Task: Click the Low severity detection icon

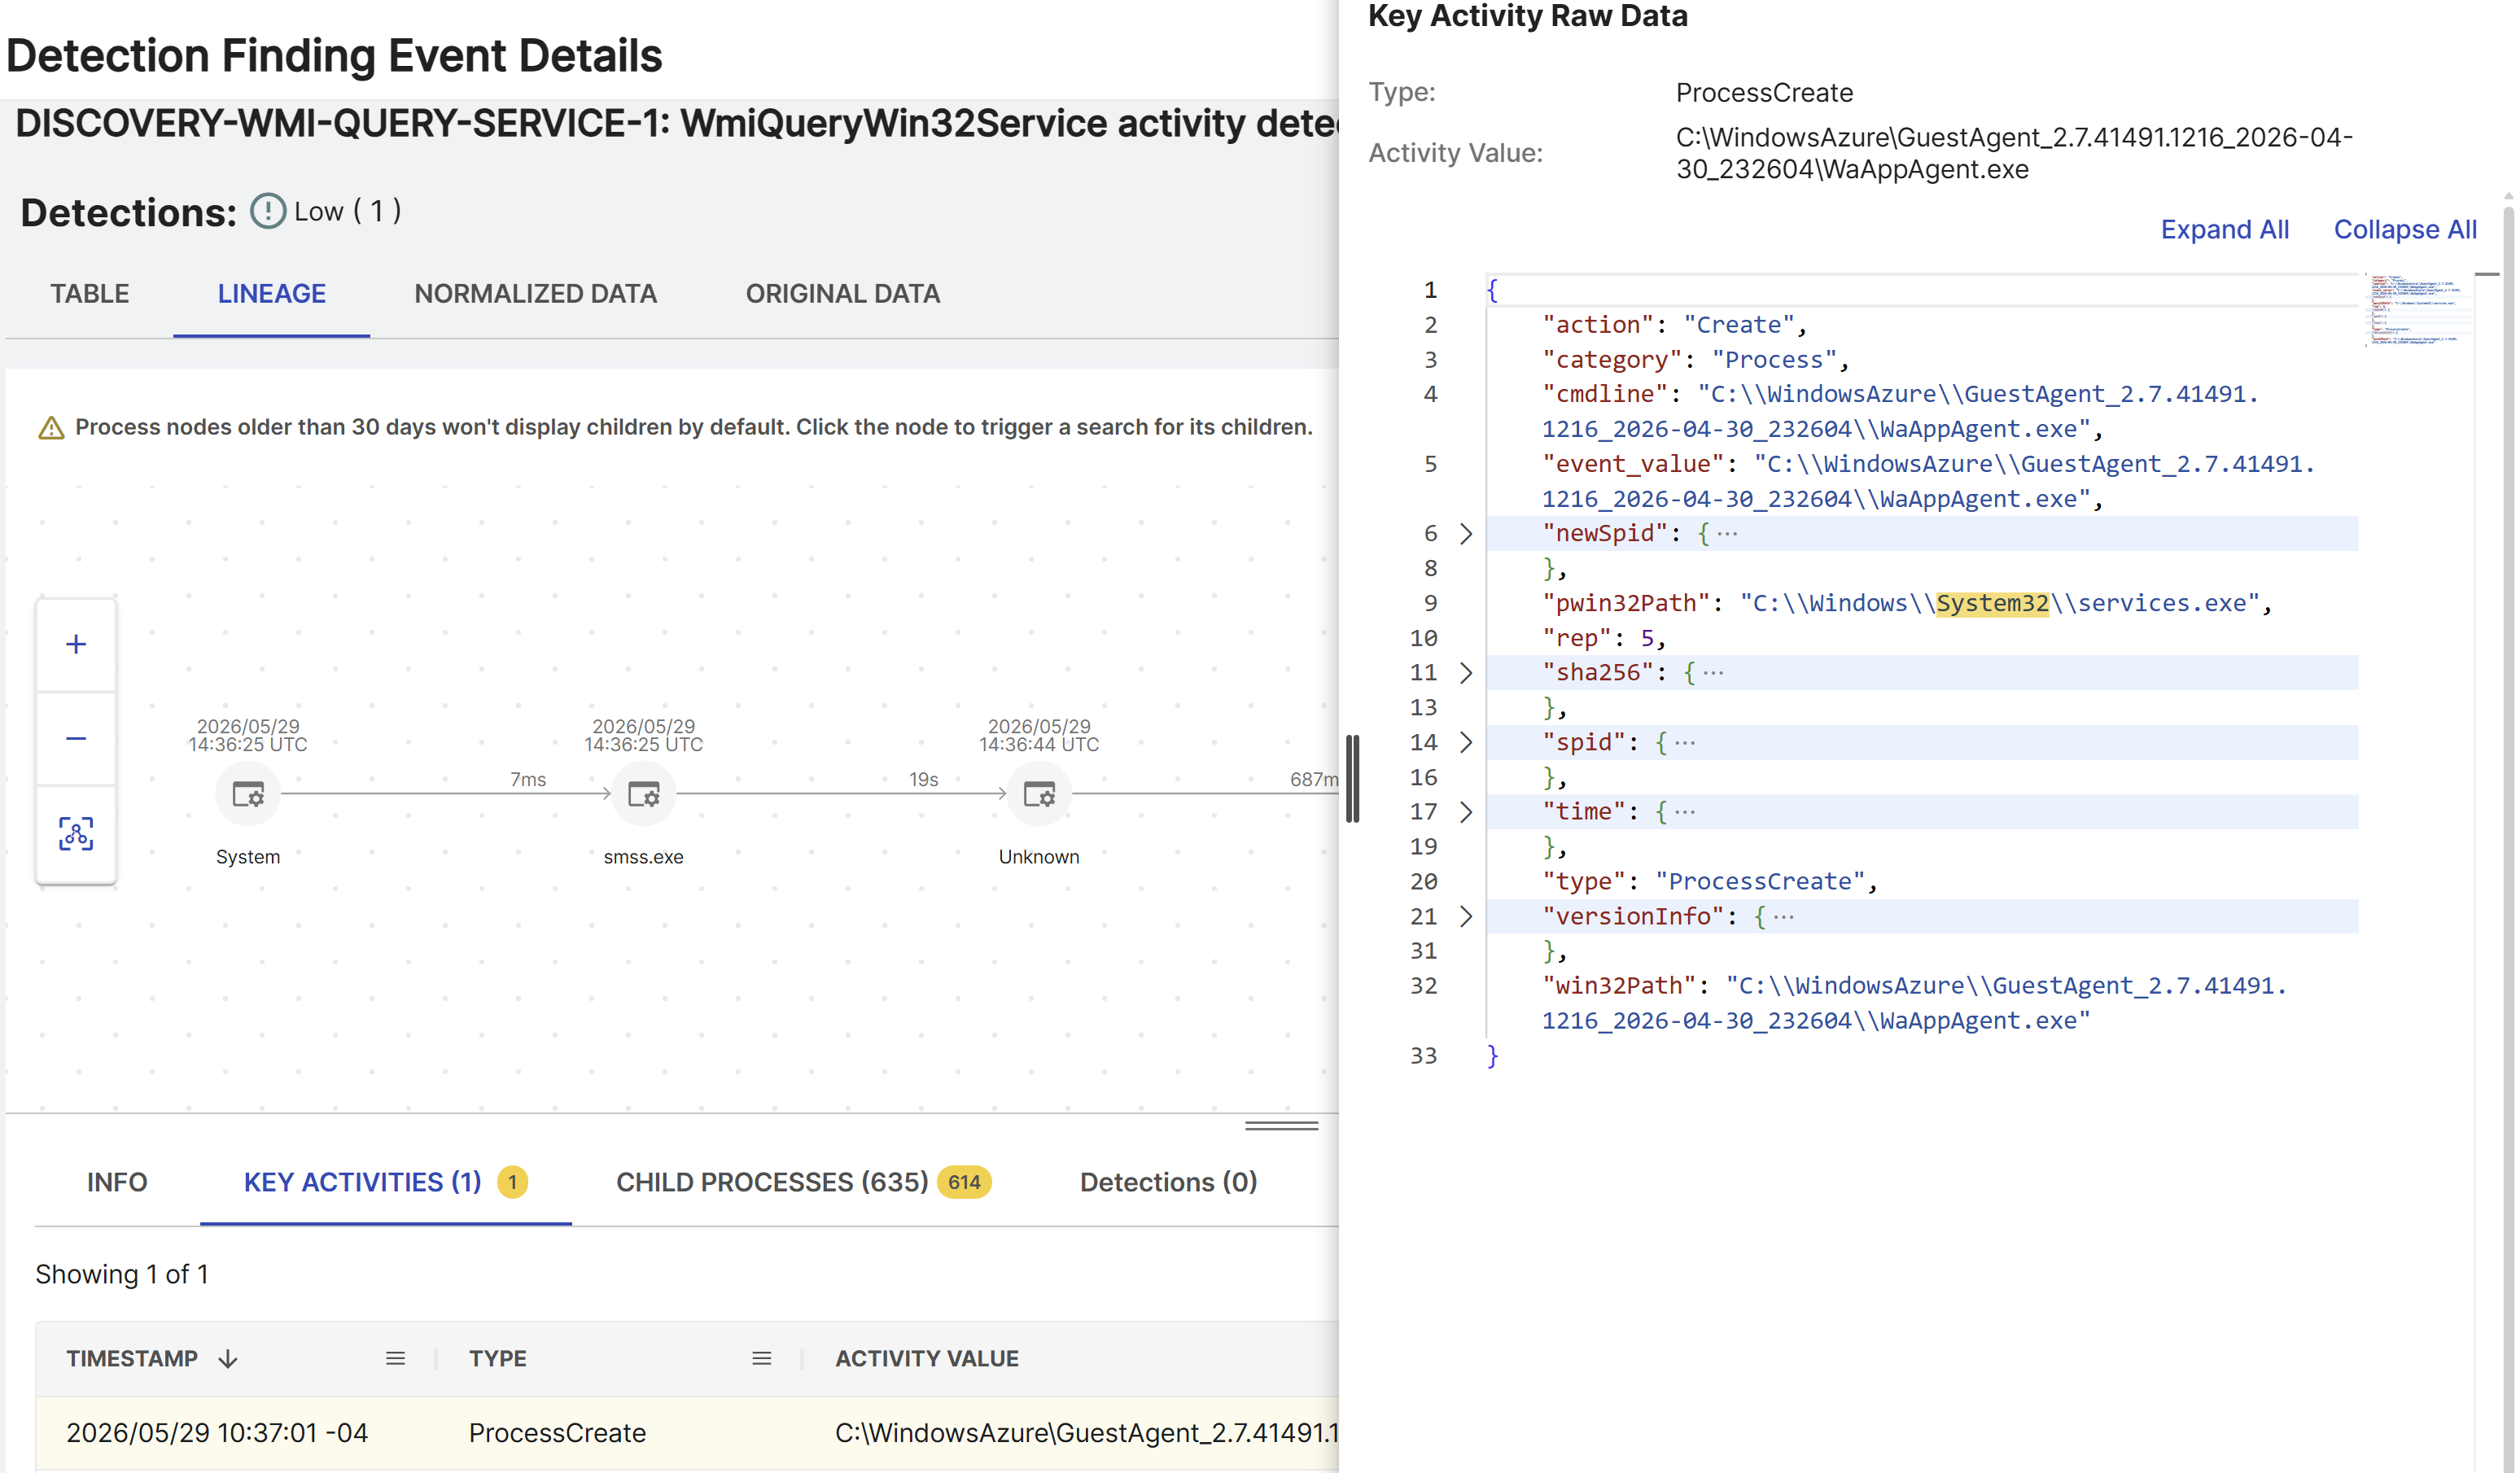Action: [x=267, y=211]
